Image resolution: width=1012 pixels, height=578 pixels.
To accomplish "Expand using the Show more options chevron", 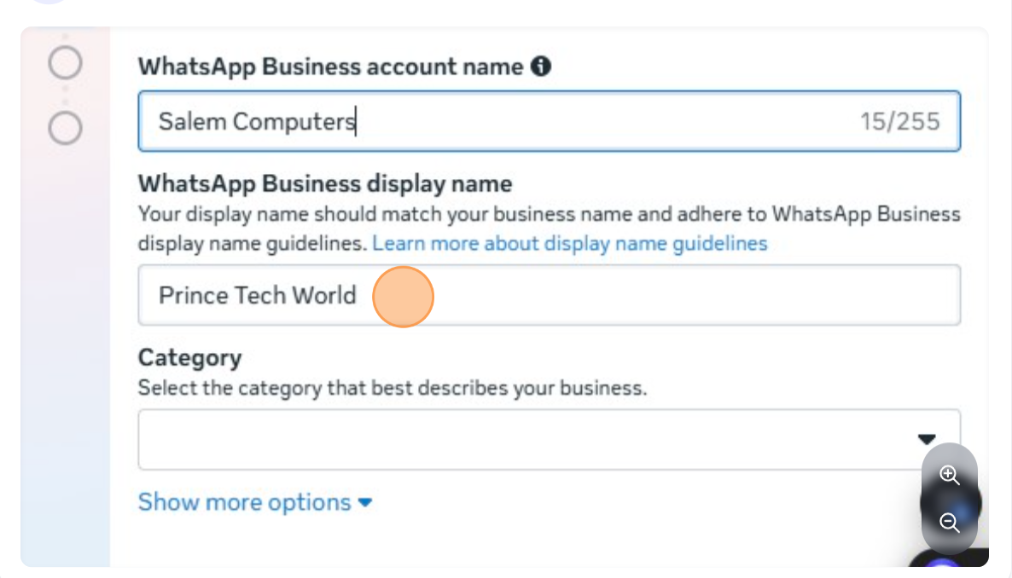I will point(365,503).
